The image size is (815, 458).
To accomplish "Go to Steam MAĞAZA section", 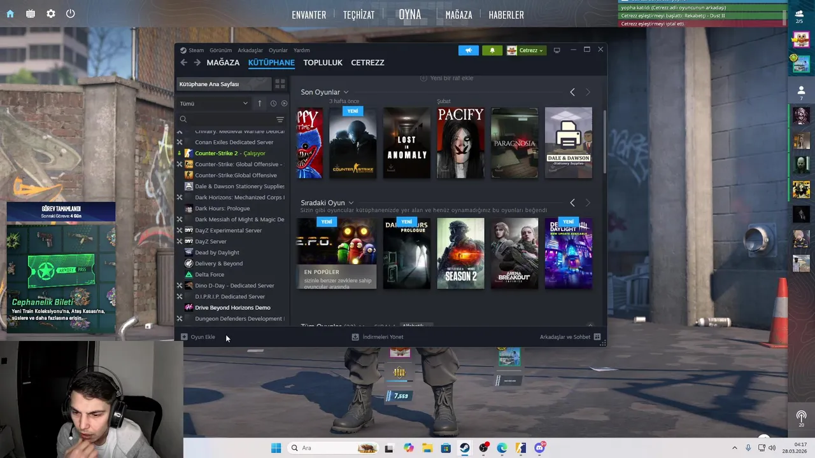I will 223,62.
